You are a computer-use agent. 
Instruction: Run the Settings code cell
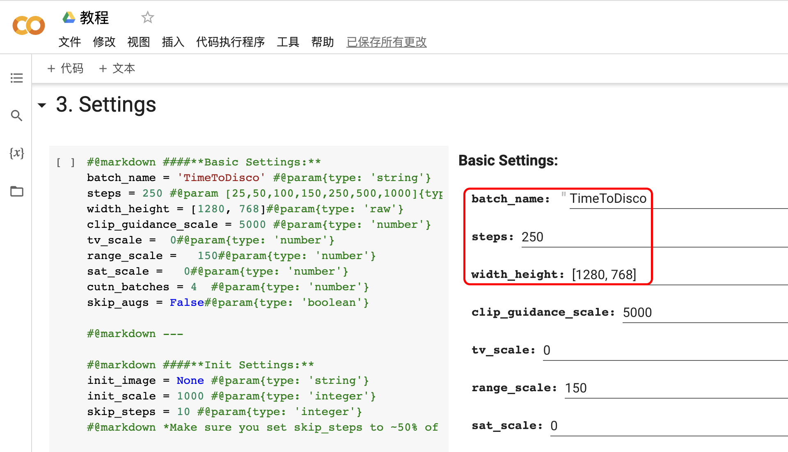[66, 163]
